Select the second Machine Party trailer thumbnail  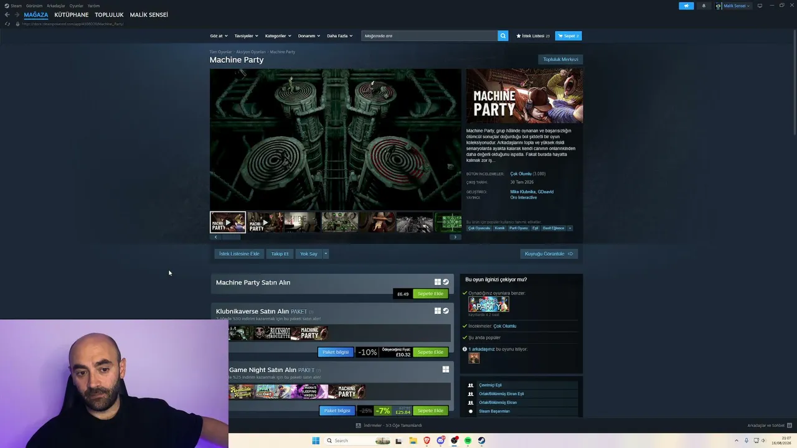pyautogui.click(x=265, y=222)
